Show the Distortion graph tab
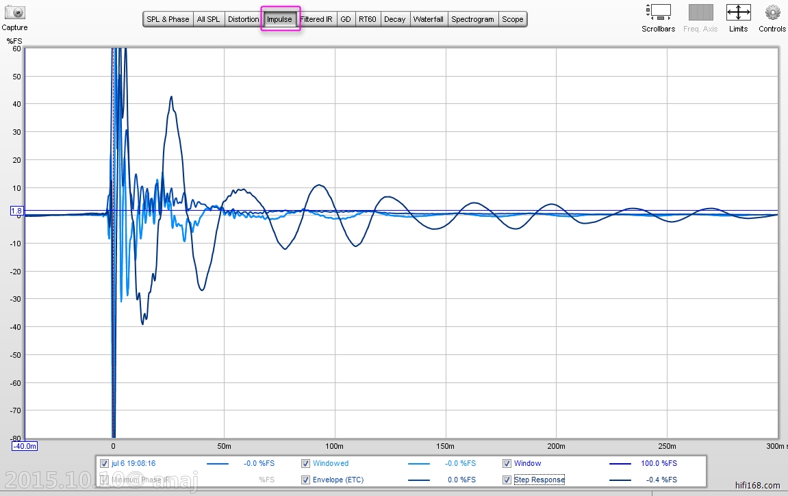The width and height of the screenshot is (788, 496). click(x=243, y=19)
